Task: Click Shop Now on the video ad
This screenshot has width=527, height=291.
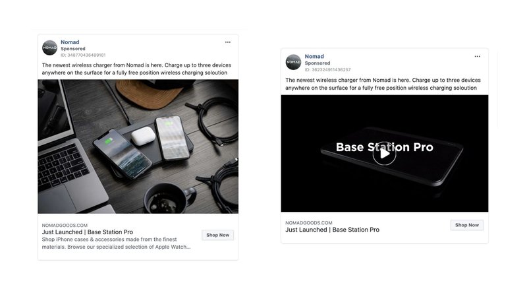Action: 467,225
